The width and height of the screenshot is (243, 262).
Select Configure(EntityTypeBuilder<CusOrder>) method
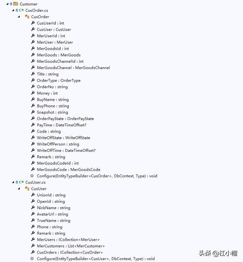coord(97,176)
